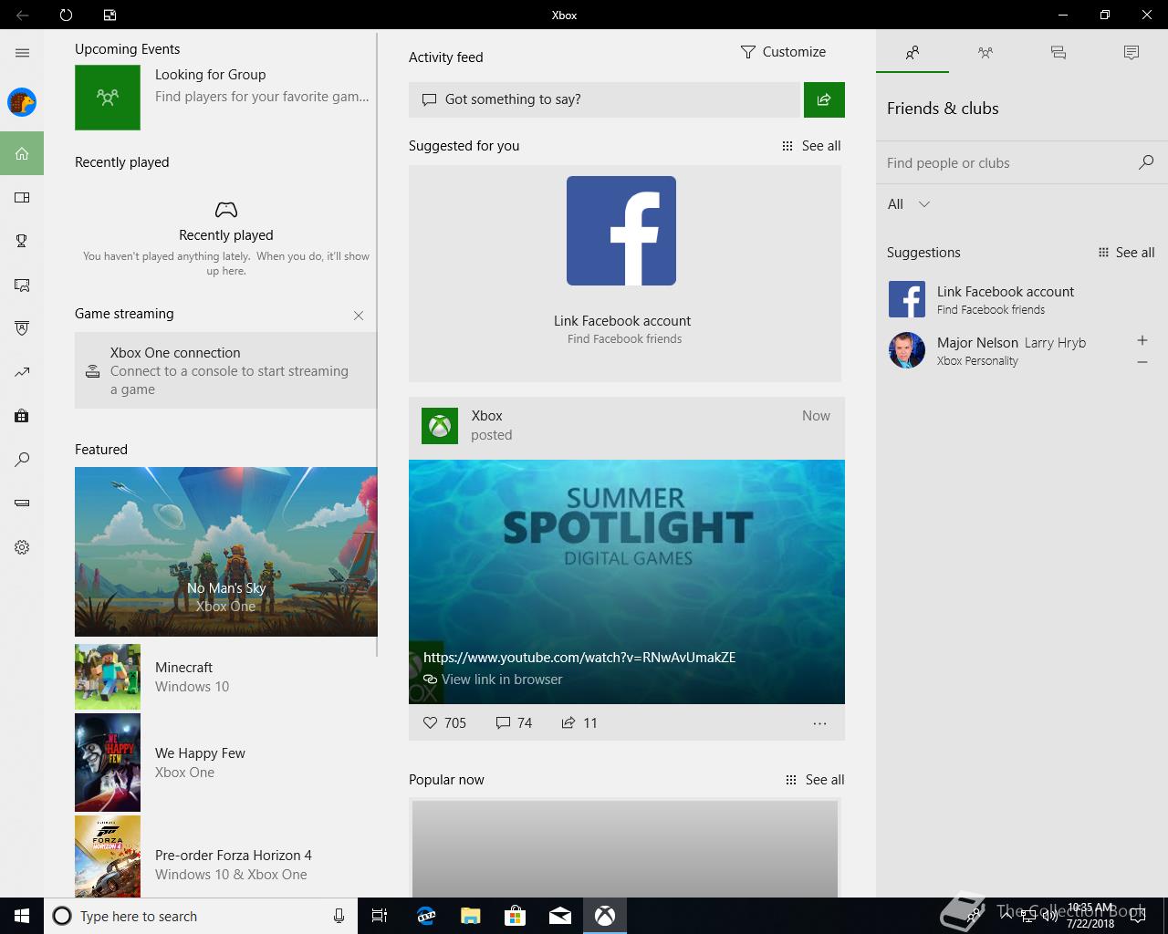Click See all in Popular now
This screenshot has height=934, width=1168.
(x=815, y=780)
